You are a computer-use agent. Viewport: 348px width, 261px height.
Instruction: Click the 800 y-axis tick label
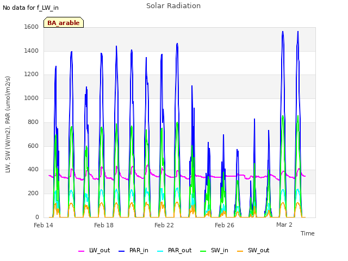coord(33,122)
